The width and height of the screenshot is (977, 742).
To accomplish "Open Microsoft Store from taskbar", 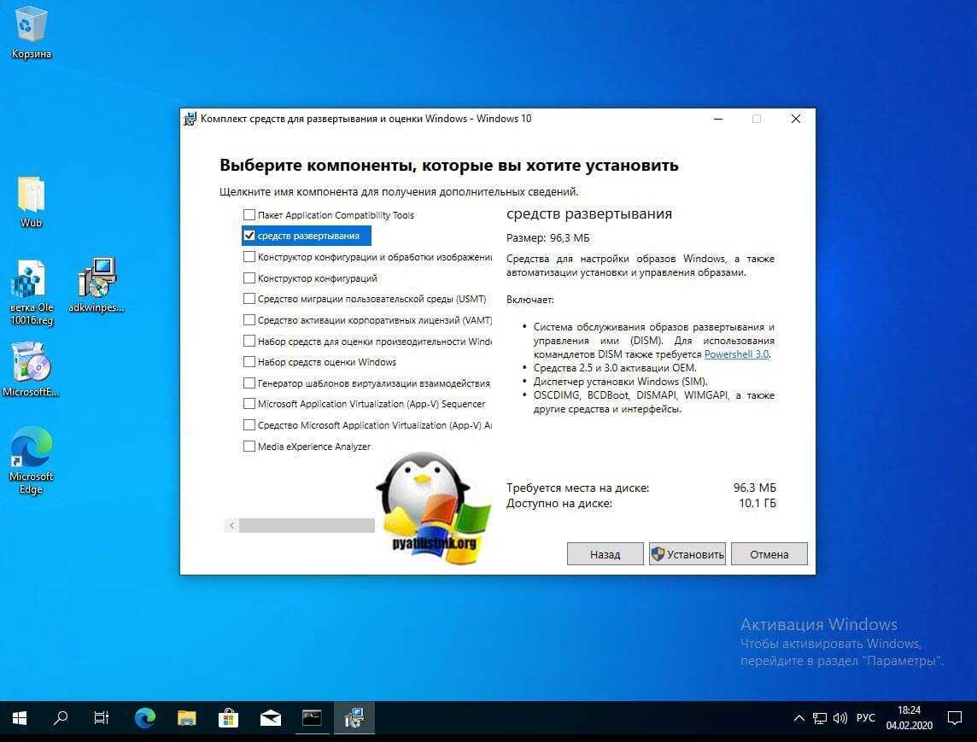I will pos(228,718).
